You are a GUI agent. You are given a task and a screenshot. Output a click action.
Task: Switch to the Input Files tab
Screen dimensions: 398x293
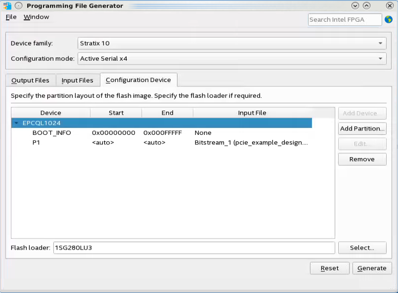tap(77, 80)
